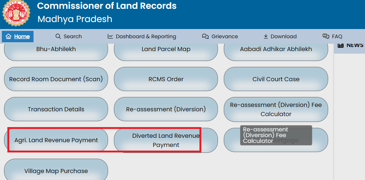
Task: Click the NEWS newspaper icon
Action: pos(341,45)
